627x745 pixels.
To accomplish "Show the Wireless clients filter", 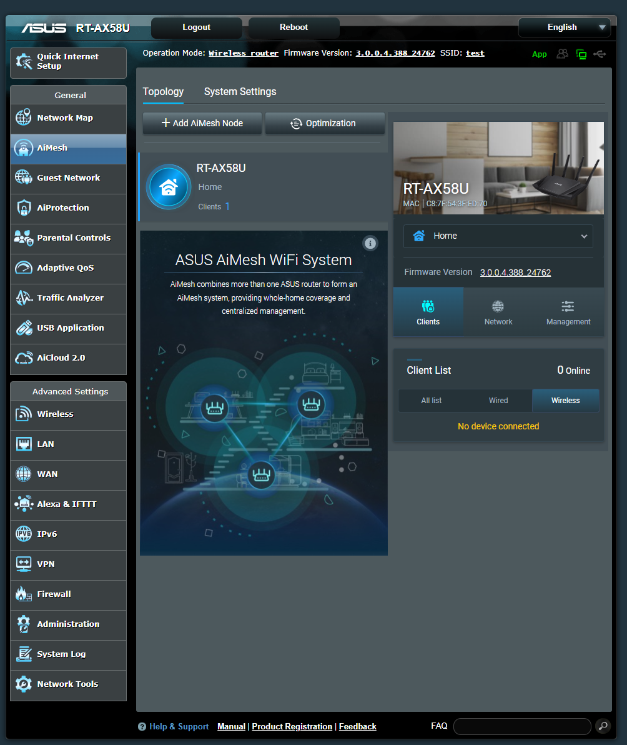I will (x=565, y=401).
